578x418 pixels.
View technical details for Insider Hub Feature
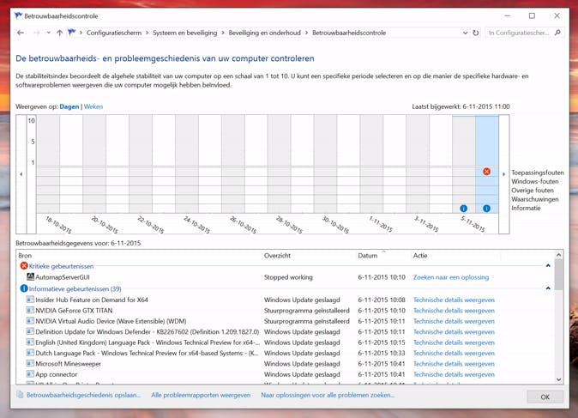(x=454, y=300)
